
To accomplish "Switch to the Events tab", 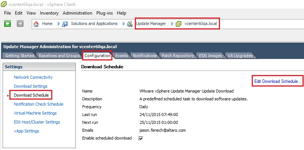I will (x=121, y=56).
